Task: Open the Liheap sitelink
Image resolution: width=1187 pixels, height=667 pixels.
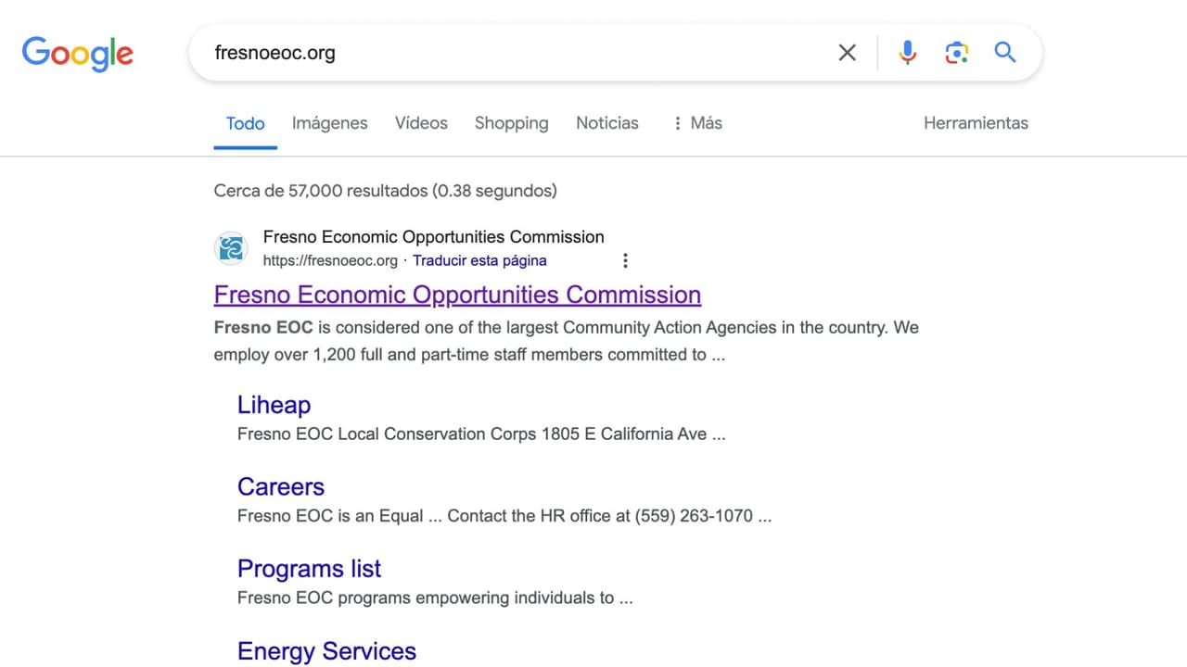Action: coord(274,405)
